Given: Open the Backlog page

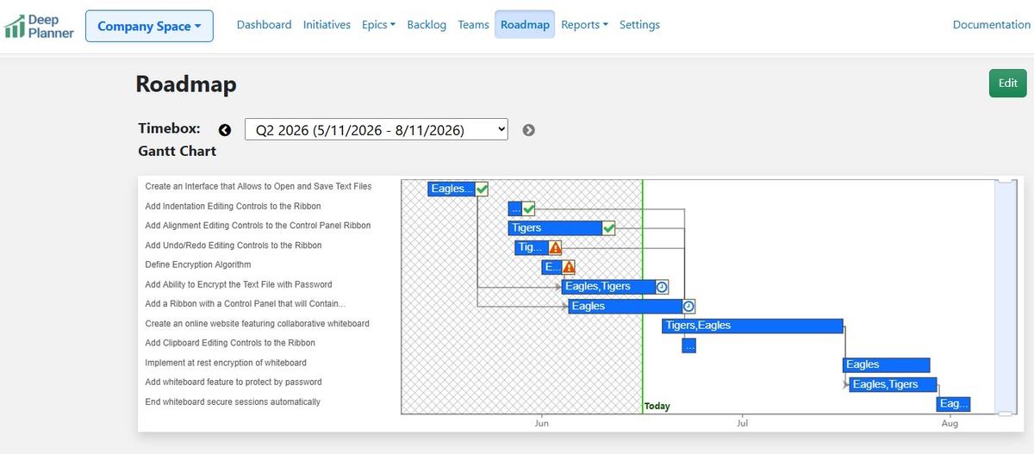Looking at the screenshot, I should pyautogui.click(x=427, y=25).
